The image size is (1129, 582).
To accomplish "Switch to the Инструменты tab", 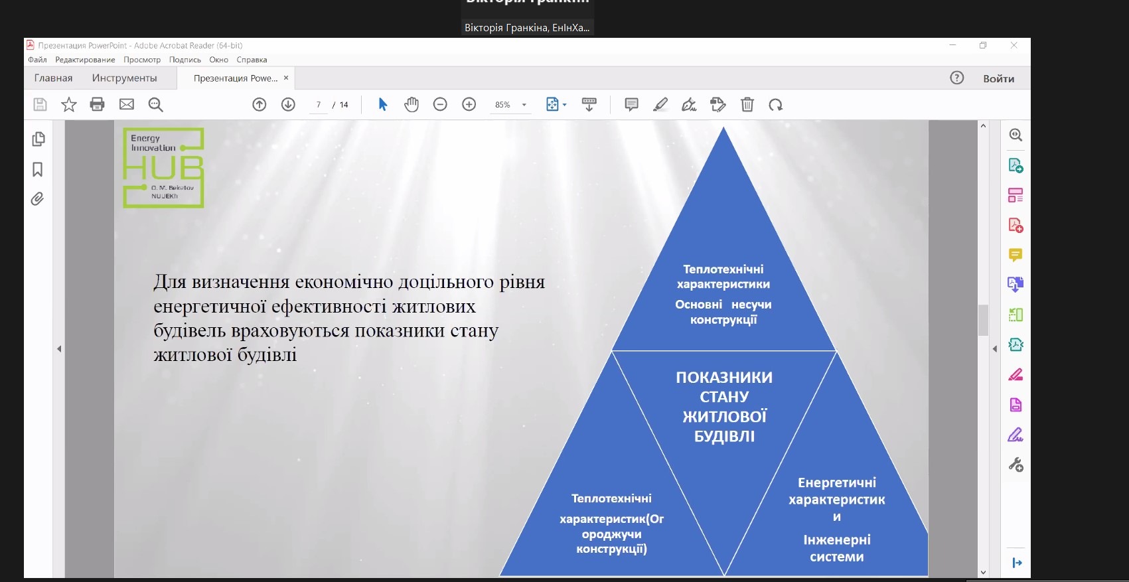I will point(125,78).
